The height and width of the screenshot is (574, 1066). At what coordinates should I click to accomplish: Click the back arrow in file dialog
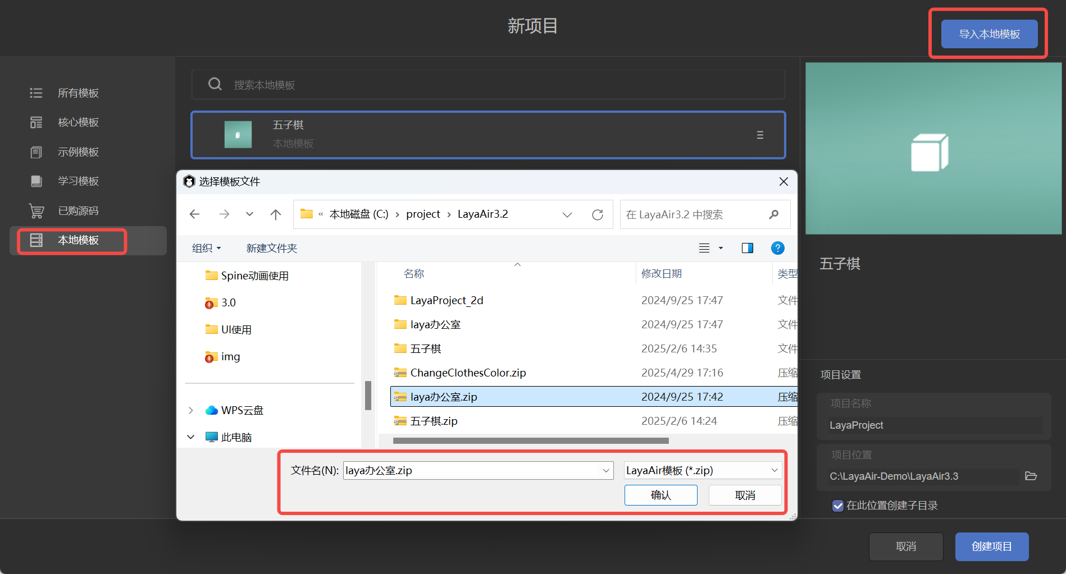195,214
